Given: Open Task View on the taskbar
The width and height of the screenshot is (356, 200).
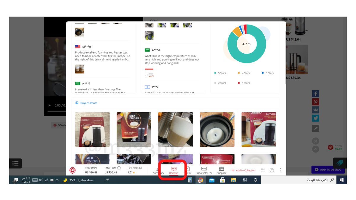Looking at the screenshot, I should point(245,180).
